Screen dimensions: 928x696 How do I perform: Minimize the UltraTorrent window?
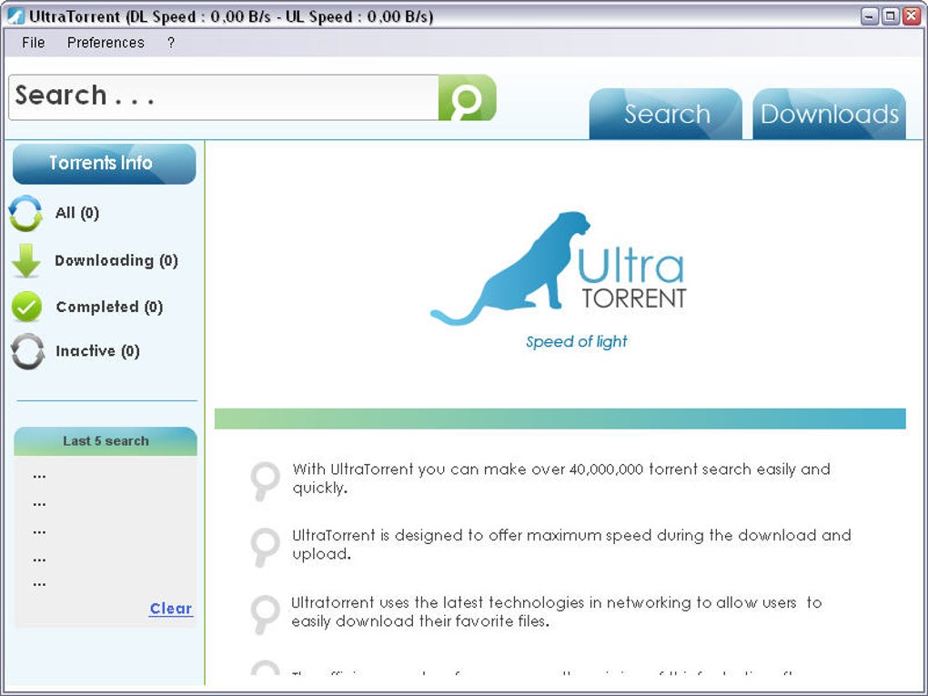(x=869, y=16)
